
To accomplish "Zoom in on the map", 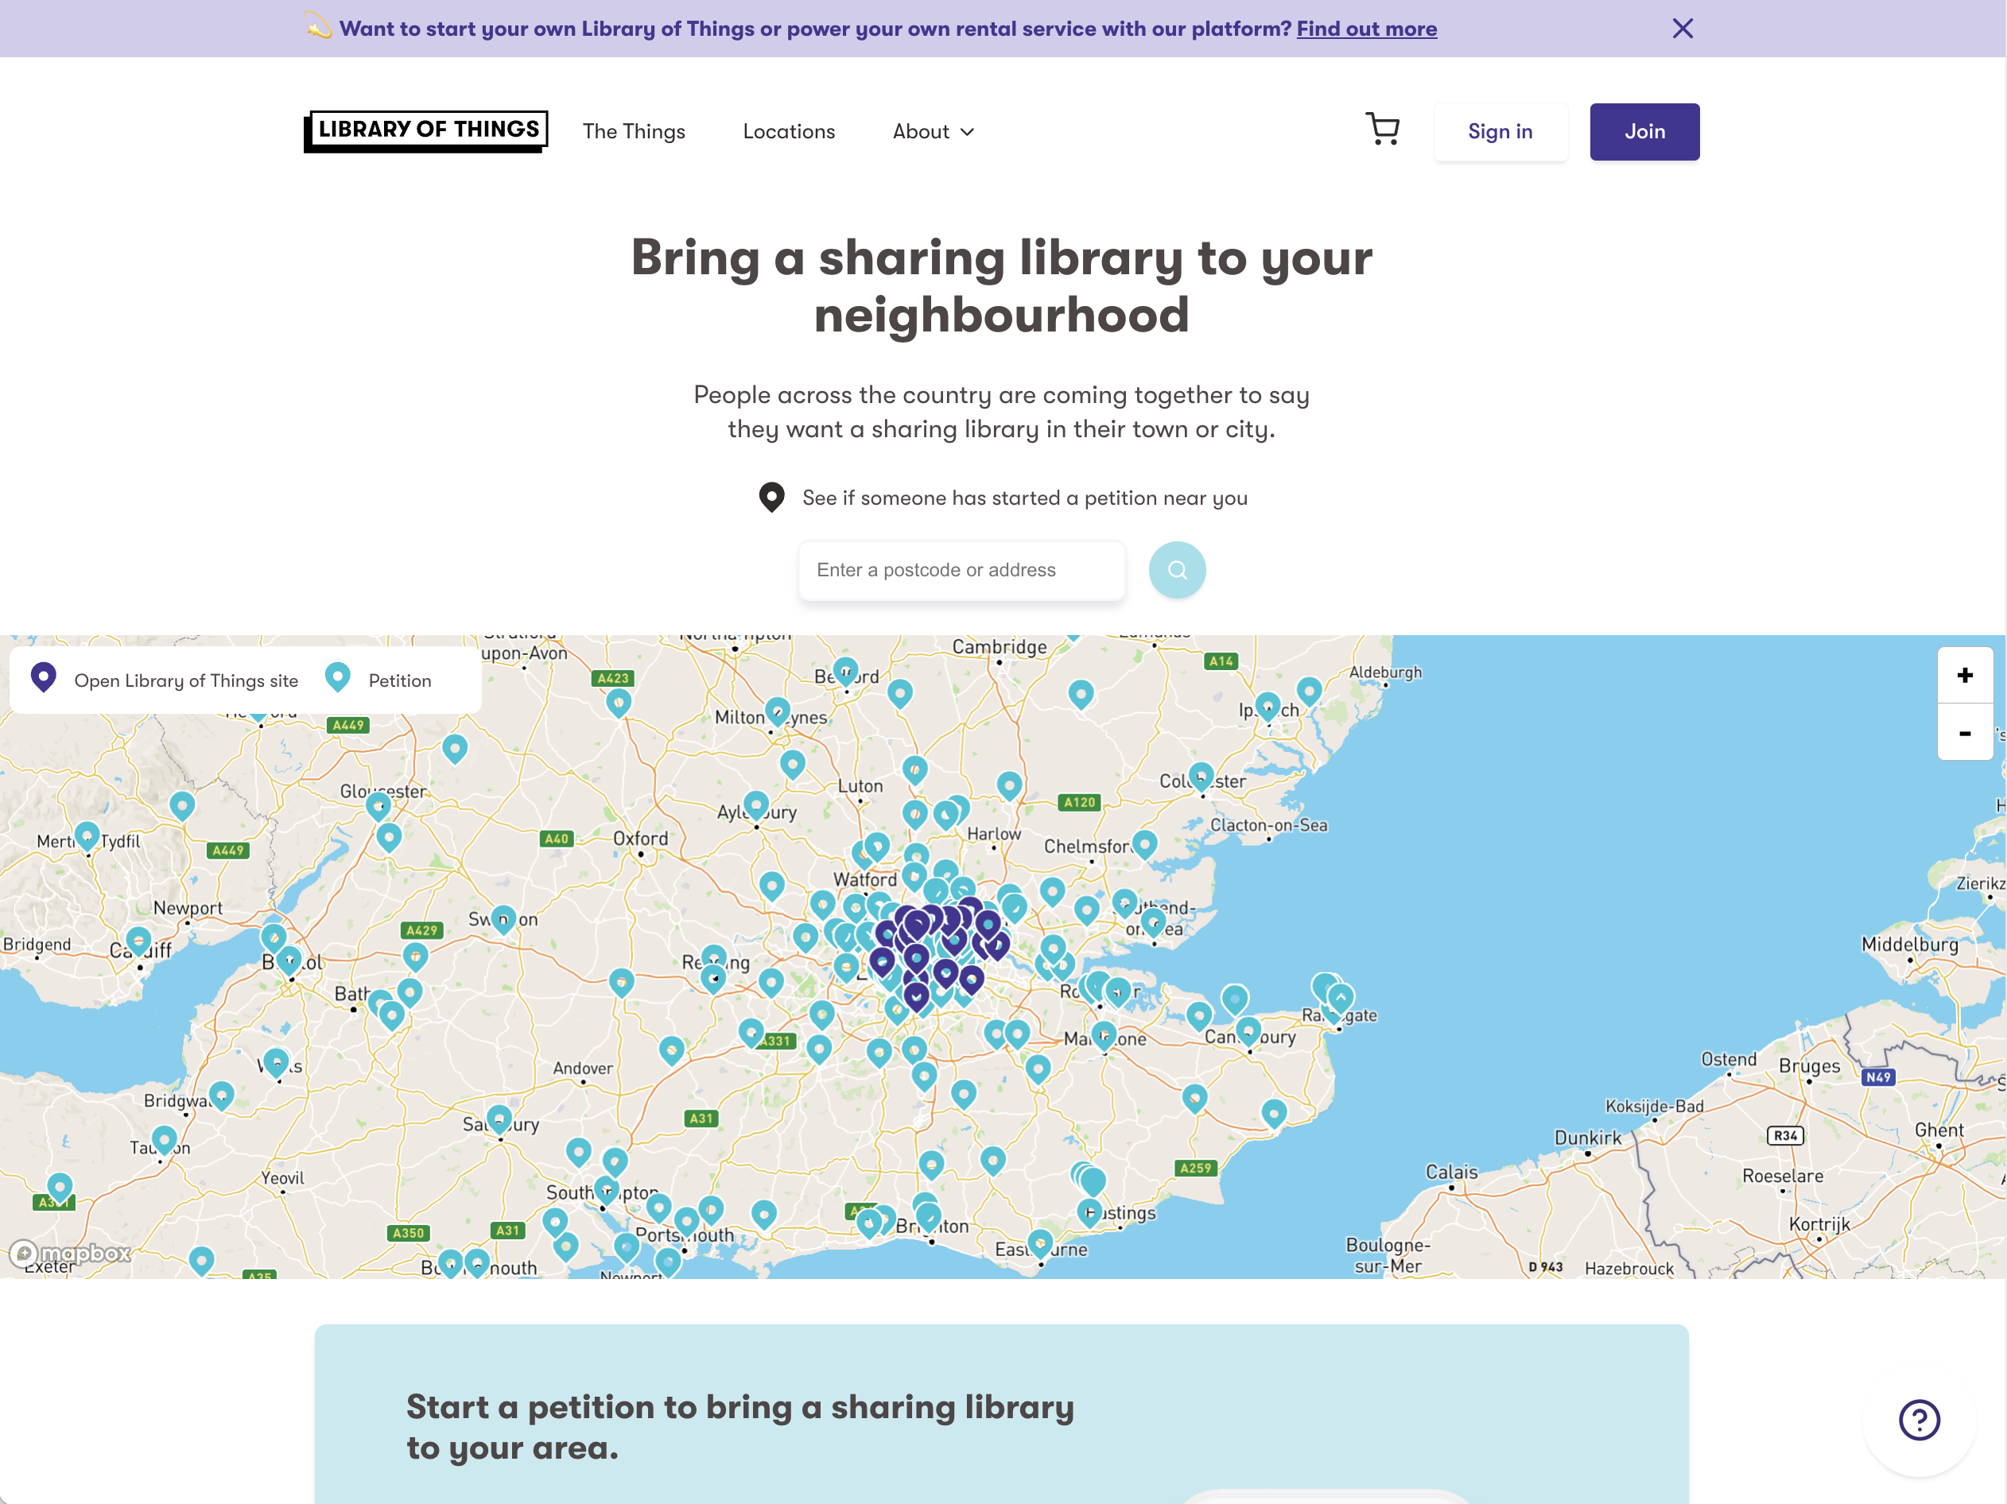I will (x=1964, y=675).
